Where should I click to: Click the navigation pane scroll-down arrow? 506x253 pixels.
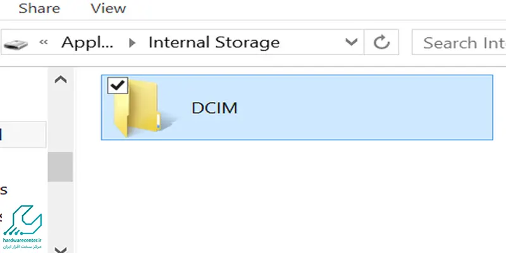[x=61, y=249]
